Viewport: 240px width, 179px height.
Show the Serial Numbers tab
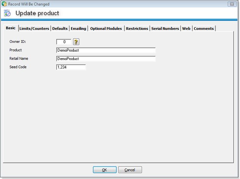165,29
